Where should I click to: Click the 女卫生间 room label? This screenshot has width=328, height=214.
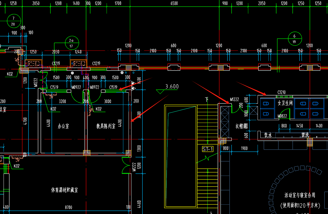tap(285, 103)
